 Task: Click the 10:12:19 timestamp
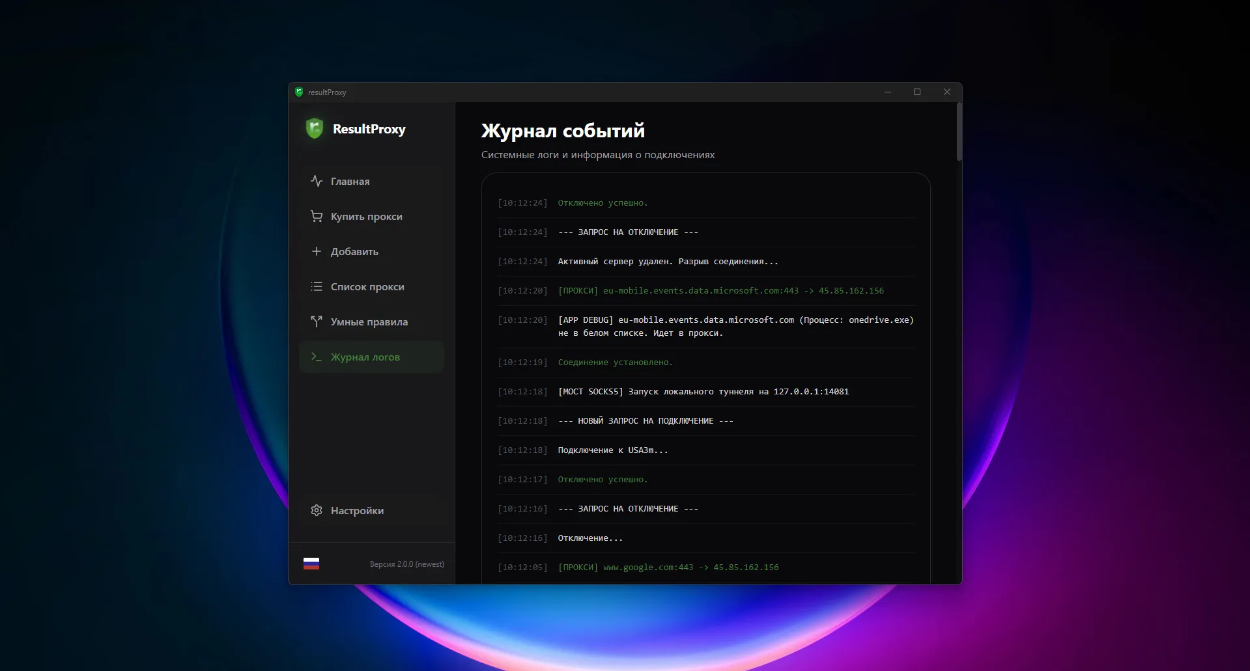click(x=522, y=363)
